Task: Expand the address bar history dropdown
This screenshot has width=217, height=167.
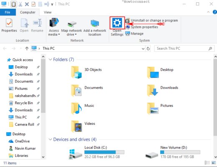Action: pos(143,48)
